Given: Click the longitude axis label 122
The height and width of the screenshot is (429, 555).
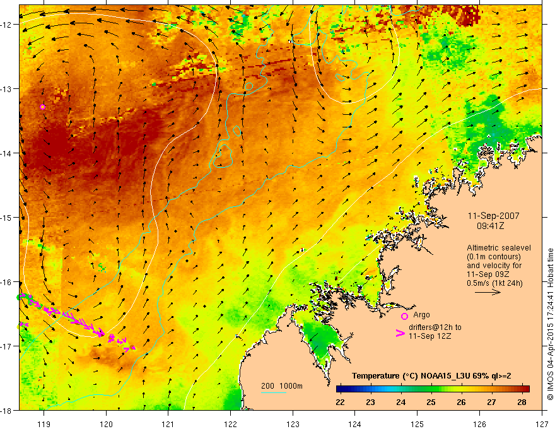Looking at the screenshot, I should (x=230, y=424).
